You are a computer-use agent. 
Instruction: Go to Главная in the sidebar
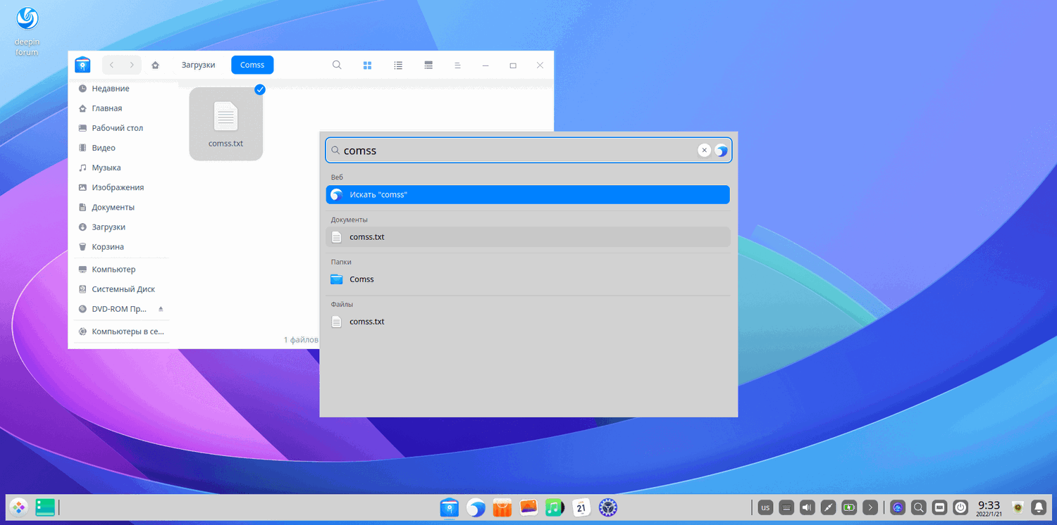pyautogui.click(x=120, y=108)
